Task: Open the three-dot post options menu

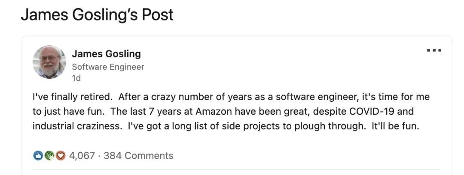Action: click(x=434, y=50)
